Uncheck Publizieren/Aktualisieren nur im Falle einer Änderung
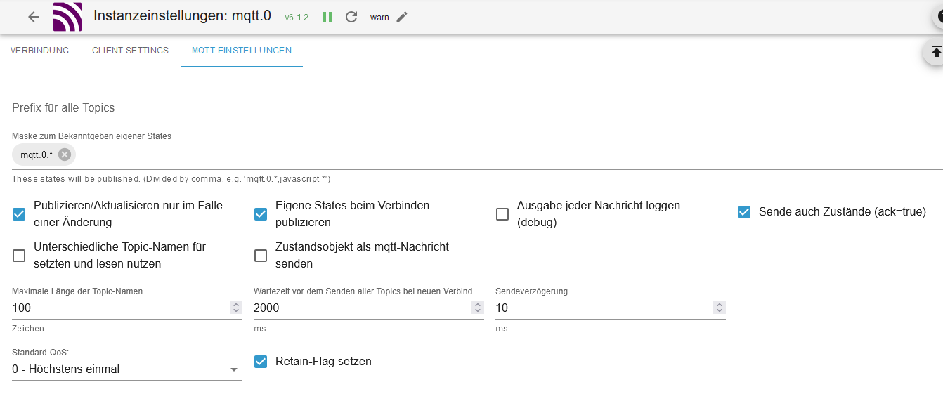 [19, 214]
